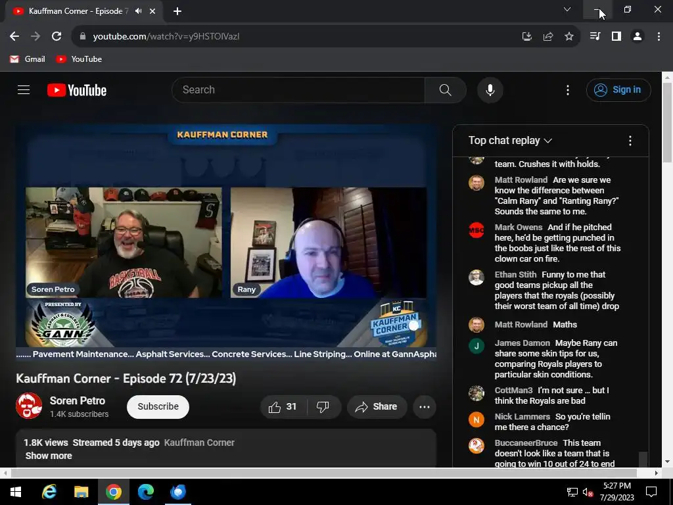Viewport: 673px width, 505px height.
Task: Click Ethan Stith name in chat
Action: click(x=515, y=274)
